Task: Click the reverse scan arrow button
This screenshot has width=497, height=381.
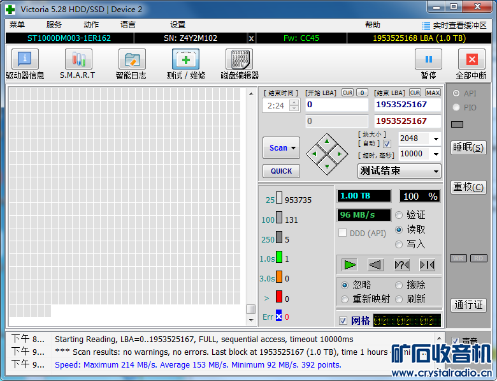Action: pyautogui.click(x=375, y=265)
